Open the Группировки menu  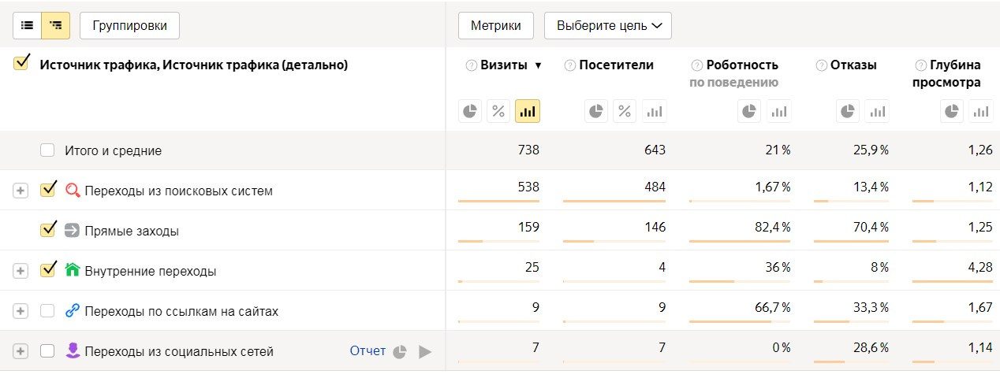[129, 25]
